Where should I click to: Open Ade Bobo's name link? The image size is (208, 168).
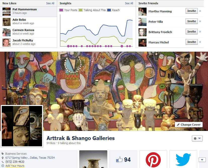(x=19, y=20)
